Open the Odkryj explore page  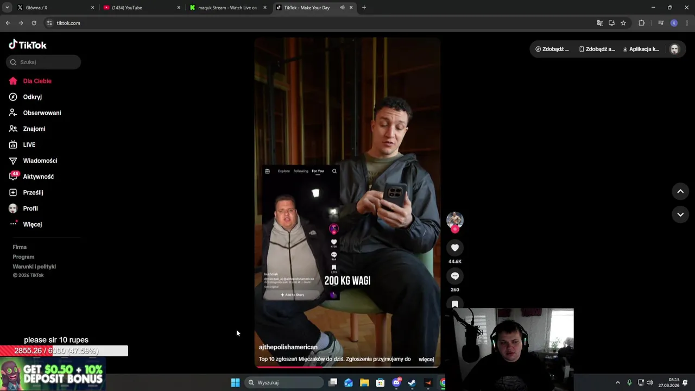(26, 97)
